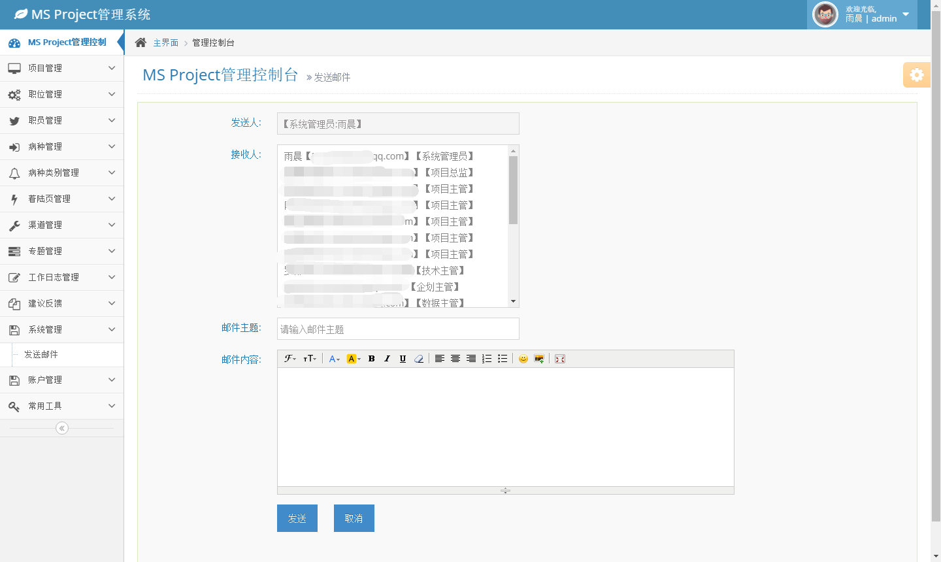Toggle bold formatting in the email editor
The image size is (941, 562).
click(371, 359)
